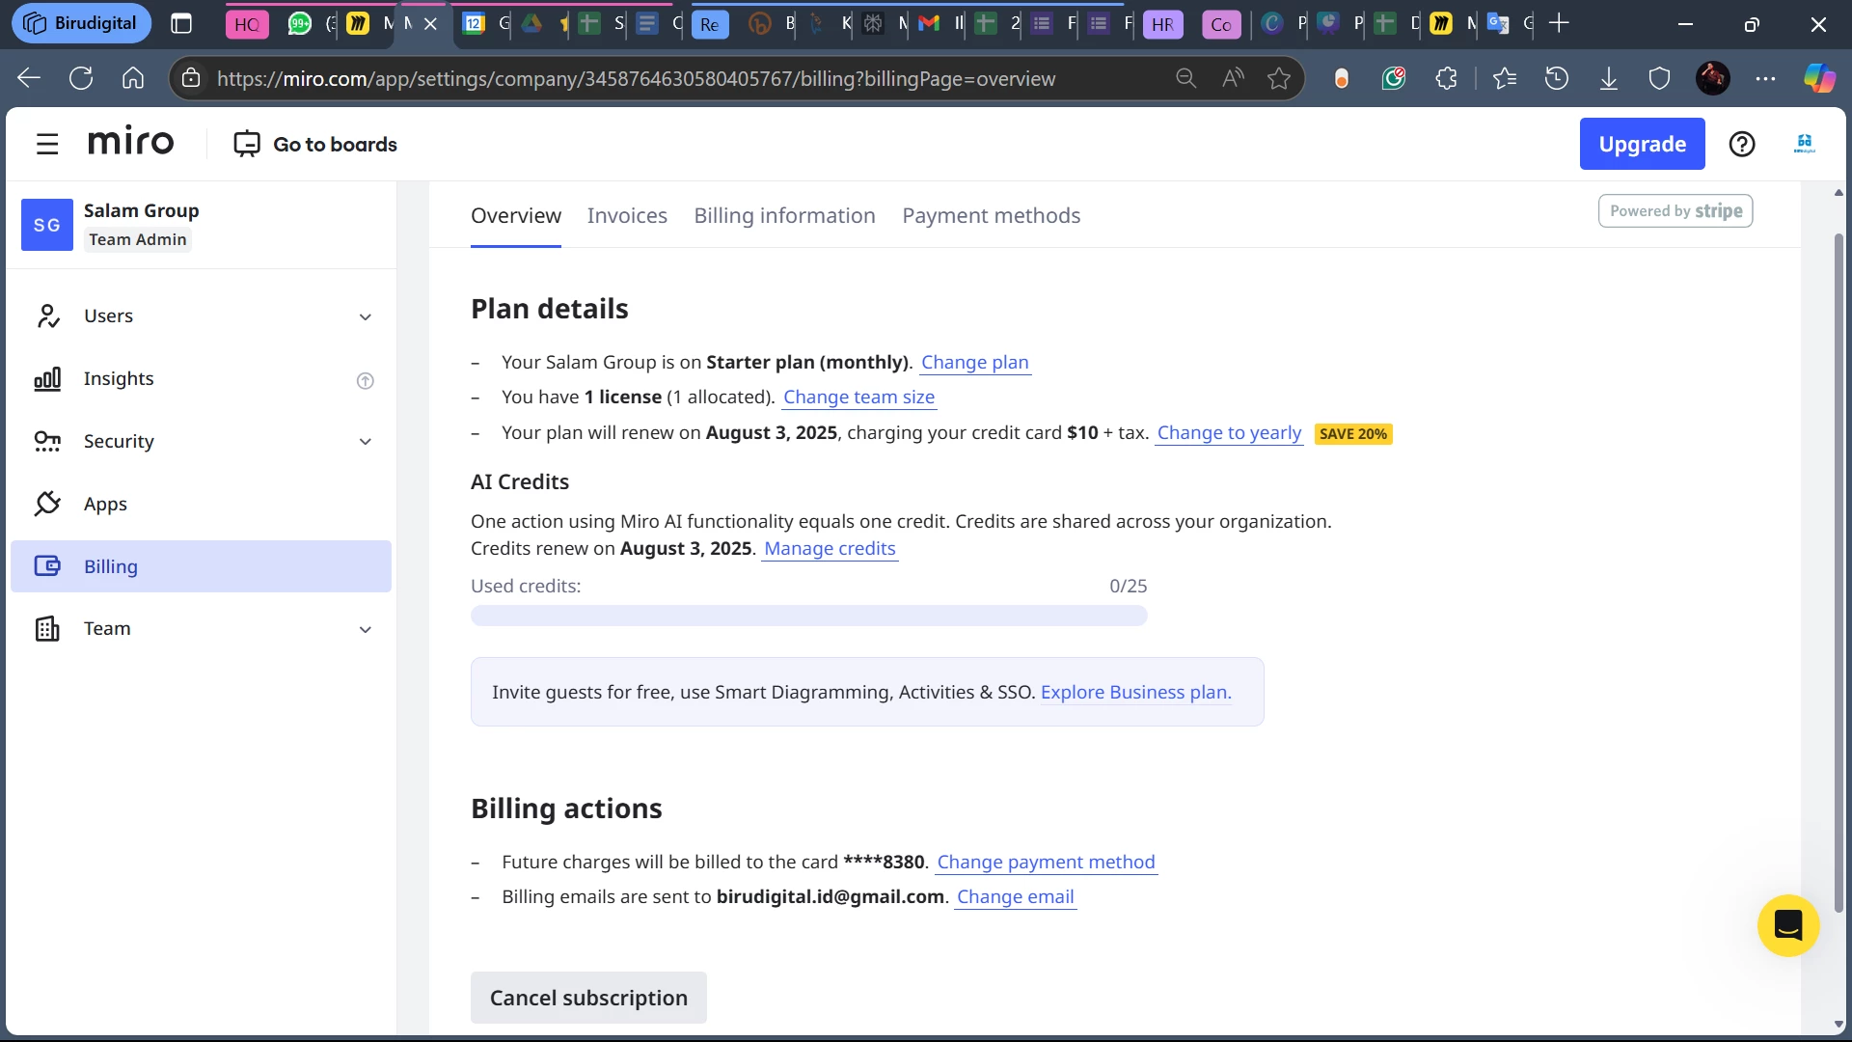Viewport: 1852px width, 1042px height.
Task: Click the browser profile picture
Action: pyautogui.click(x=1712, y=78)
